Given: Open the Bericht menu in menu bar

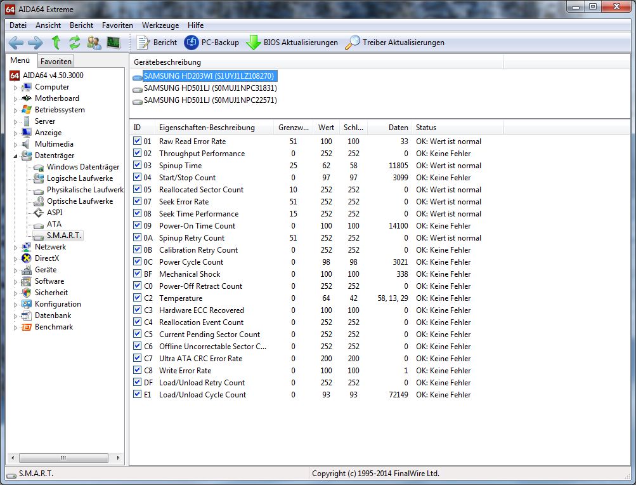Looking at the screenshot, I should tap(82, 25).
